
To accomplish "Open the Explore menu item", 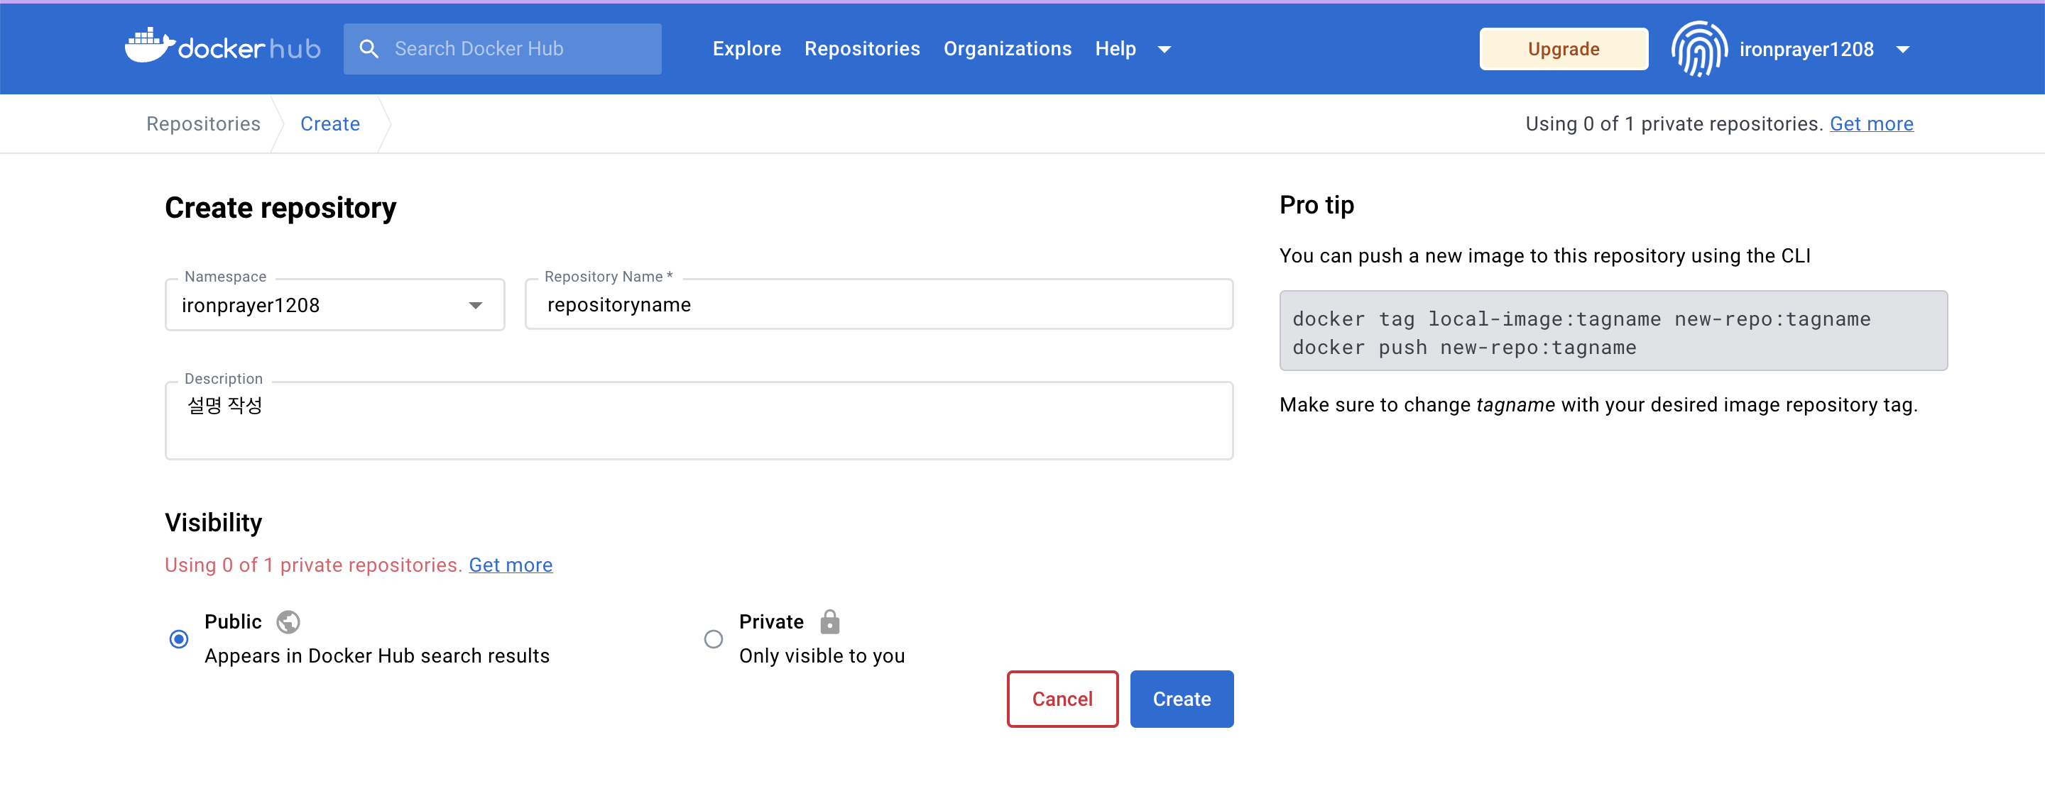I will (746, 49).
